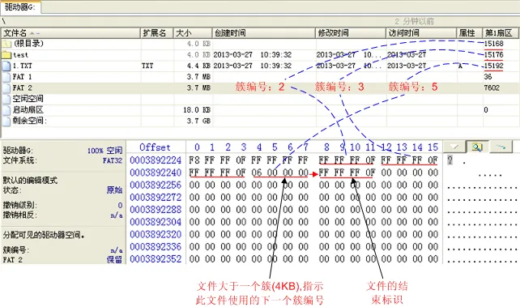Click the 06 byte in the hex view
520x307 pixels.
(x=256, y=173)
